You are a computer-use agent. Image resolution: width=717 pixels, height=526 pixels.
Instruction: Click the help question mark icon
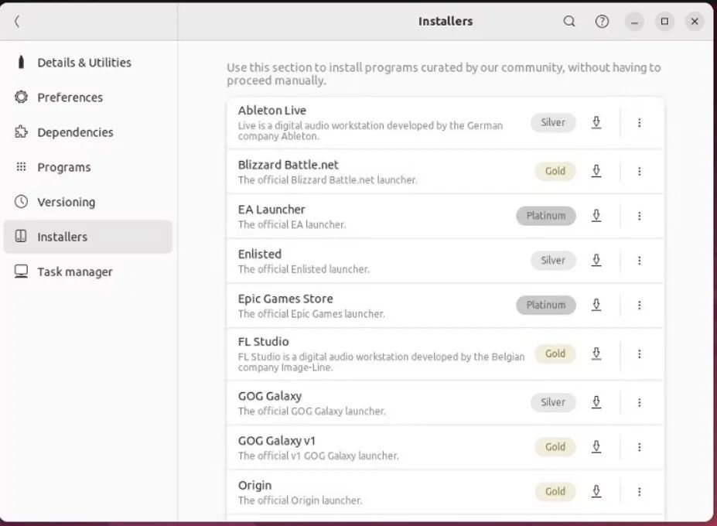[x=602, y=22]
